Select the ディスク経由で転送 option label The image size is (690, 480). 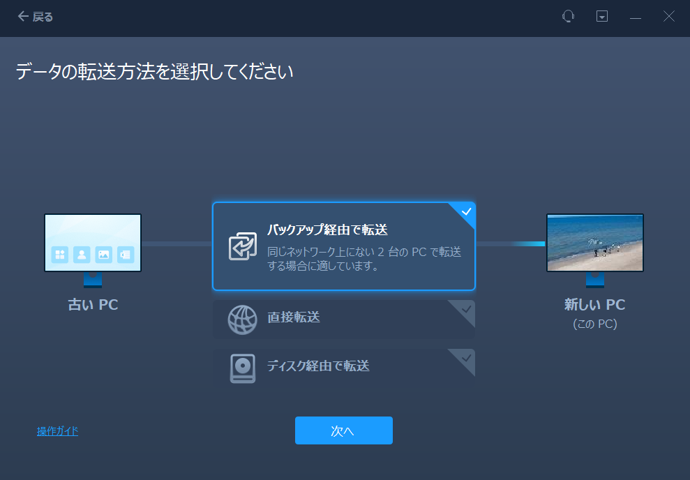click(318, 366)
